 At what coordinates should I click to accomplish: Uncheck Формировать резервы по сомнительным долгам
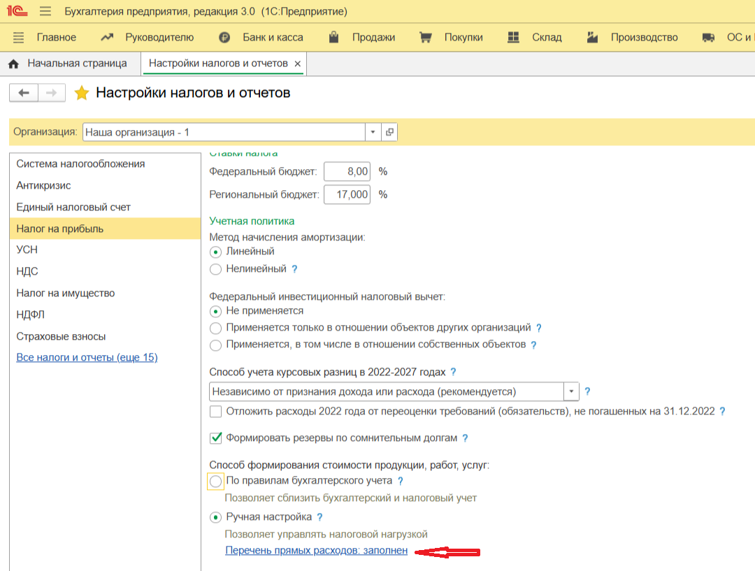pos(216,438)
